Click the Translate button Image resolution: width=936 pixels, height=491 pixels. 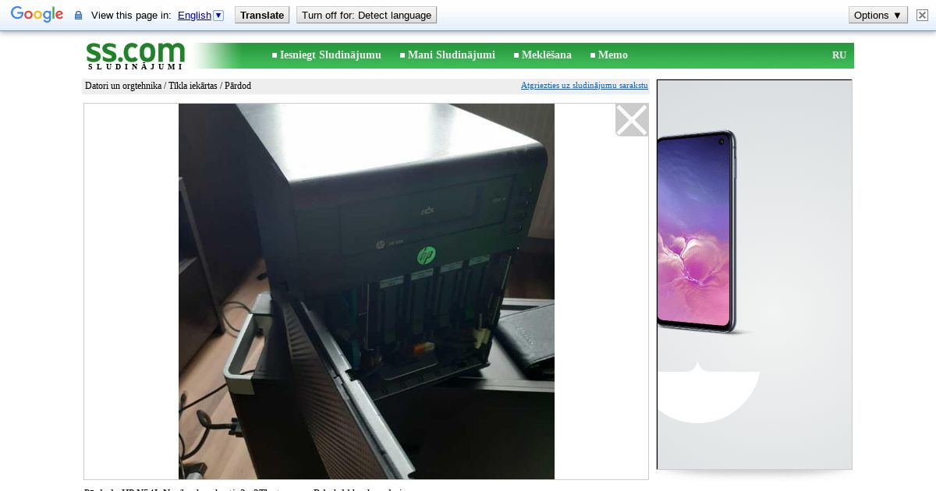point(262,15)
